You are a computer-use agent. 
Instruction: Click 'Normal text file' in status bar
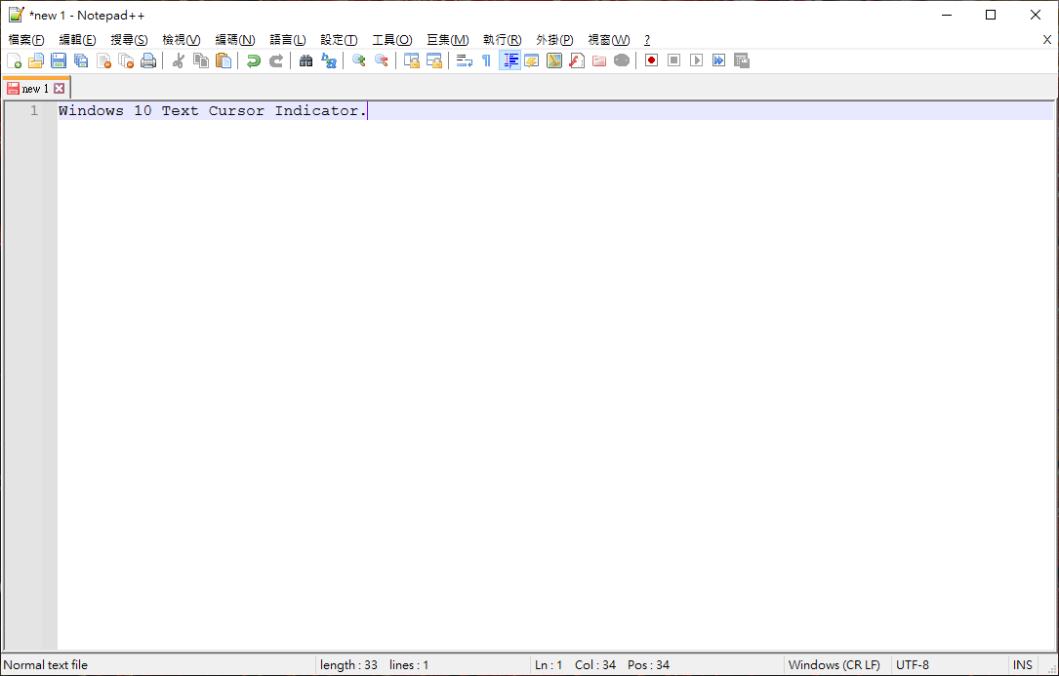pyautogui.click(x=46, y=665)
